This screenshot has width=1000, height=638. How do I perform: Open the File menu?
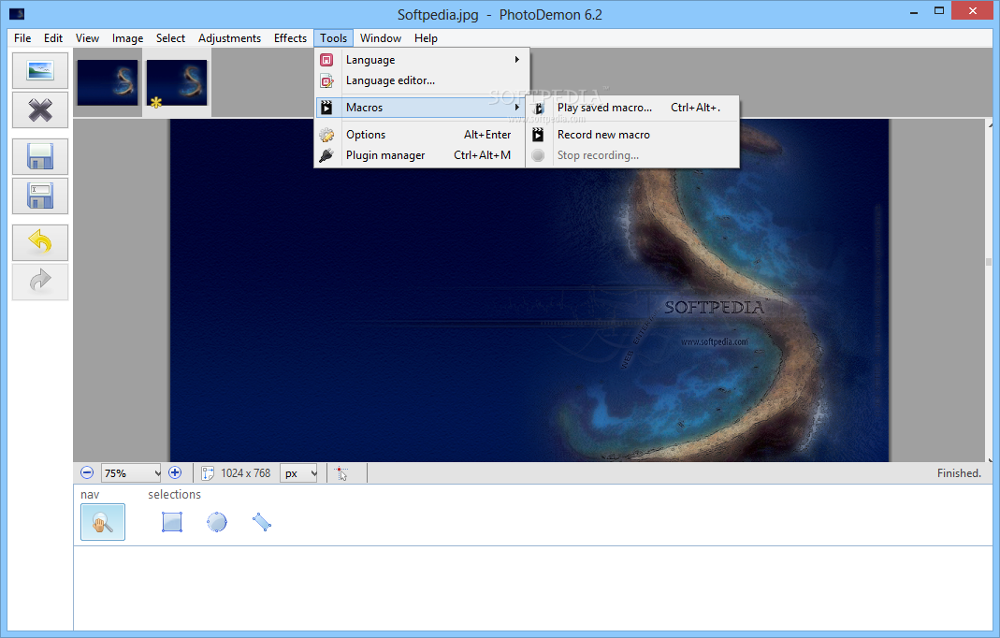pyautogui.click(x=22, y=38)
